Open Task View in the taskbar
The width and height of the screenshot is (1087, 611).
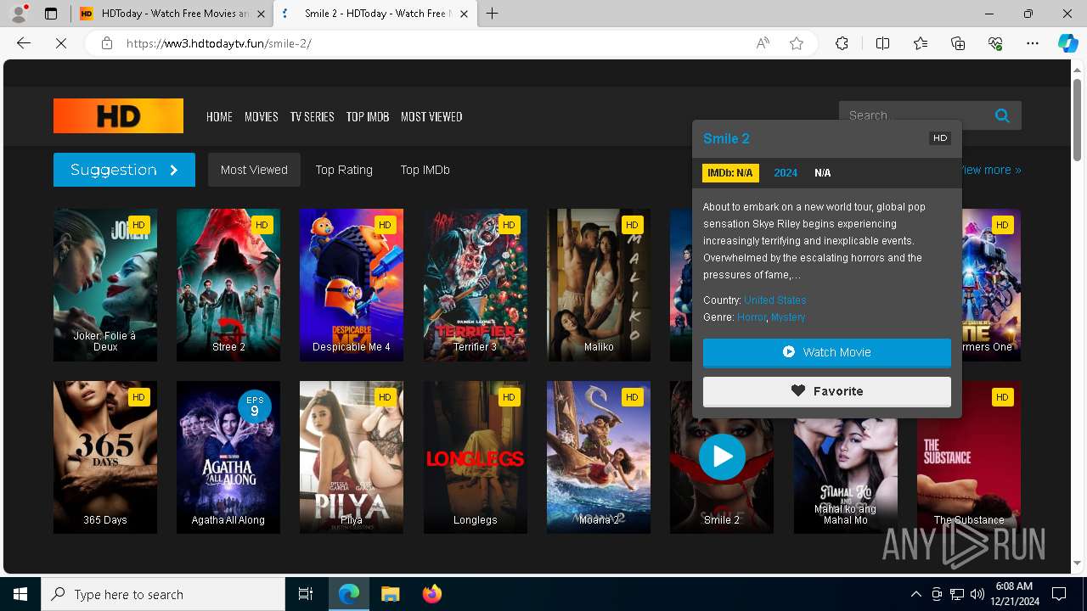[x=306, y=594]
